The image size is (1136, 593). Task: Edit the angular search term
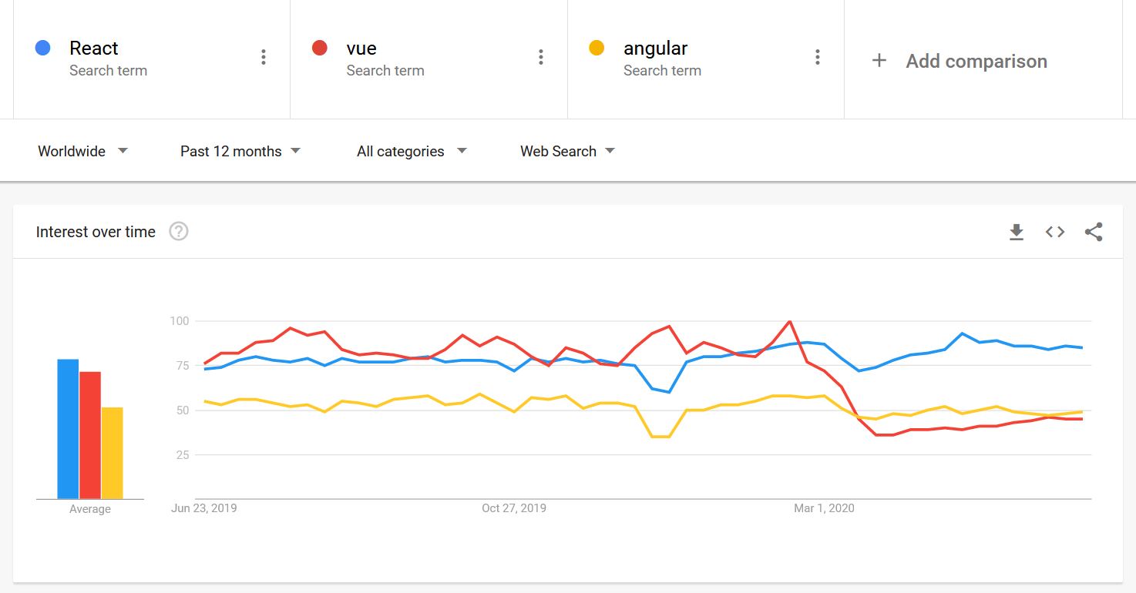point(655,49)
